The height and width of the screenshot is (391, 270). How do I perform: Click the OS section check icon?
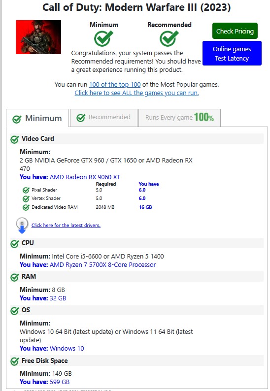(x=14, y=311)
